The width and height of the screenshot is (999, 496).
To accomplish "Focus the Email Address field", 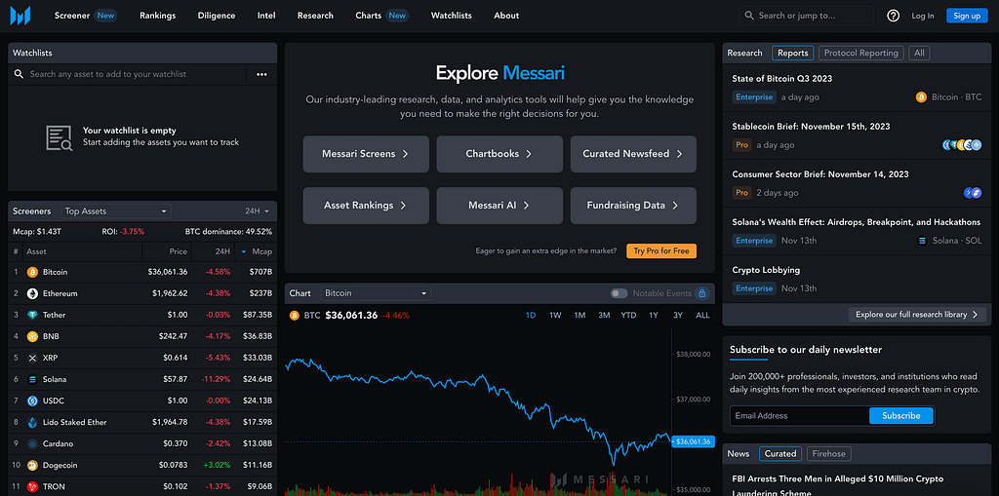I will point(800,416).
